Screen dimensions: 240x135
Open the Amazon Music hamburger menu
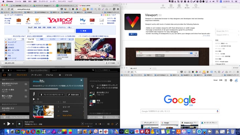click(x=3, y=70)
